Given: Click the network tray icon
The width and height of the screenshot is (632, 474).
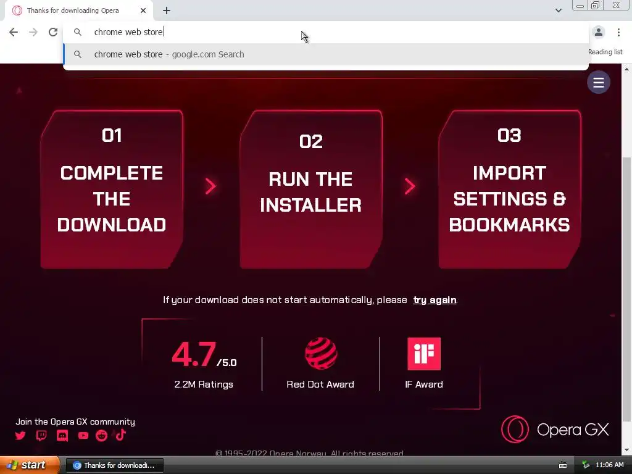Looking at the screenshot, I should (586, 465).
